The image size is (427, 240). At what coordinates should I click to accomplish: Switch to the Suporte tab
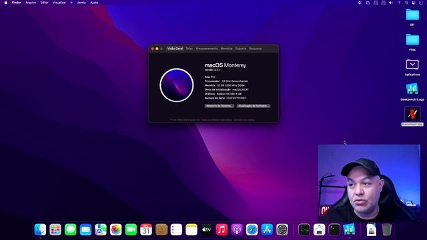[x=241, y=49]
